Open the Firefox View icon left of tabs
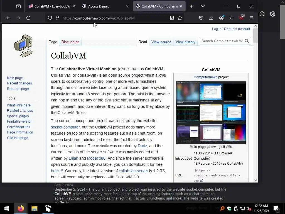The height and width of the screenshot is (214, 285). pyautogui.click(x=18, y=6)
